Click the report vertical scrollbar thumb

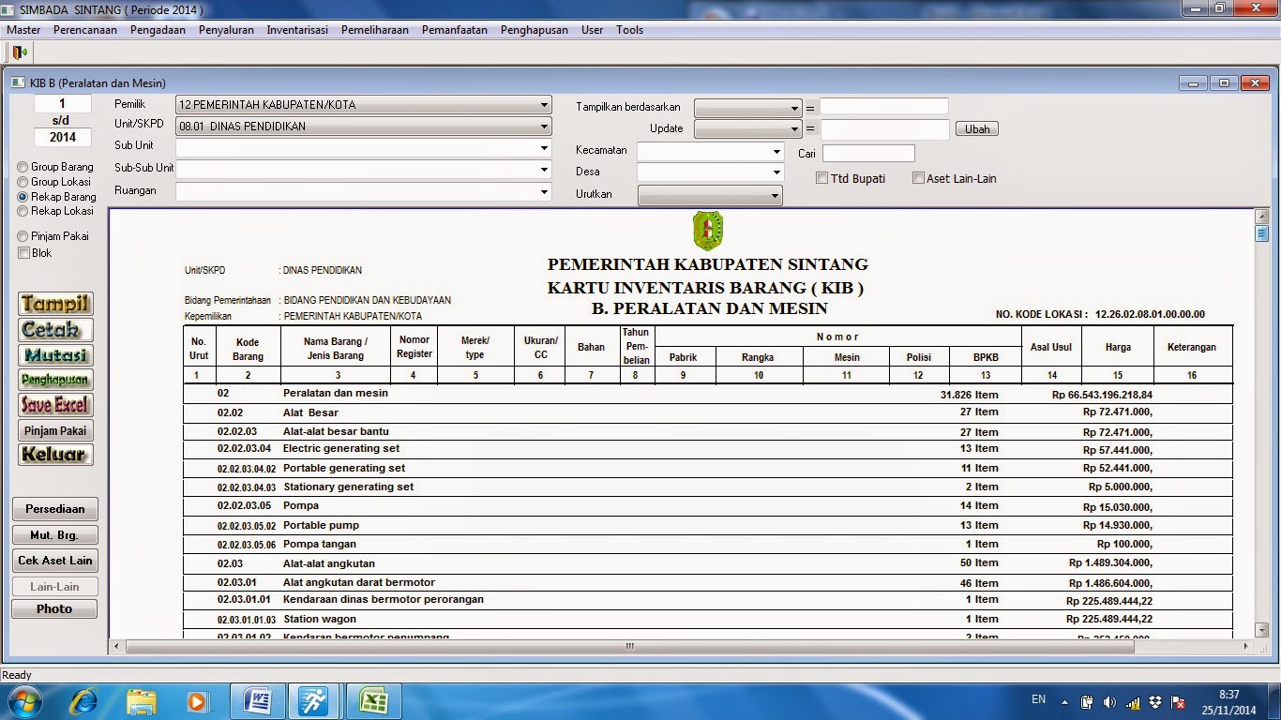(x=1262, y=233)
